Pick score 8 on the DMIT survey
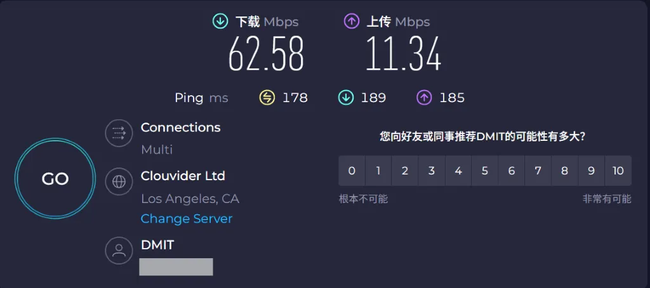Screen dimensions: 650x288 [x=565, y=171]
